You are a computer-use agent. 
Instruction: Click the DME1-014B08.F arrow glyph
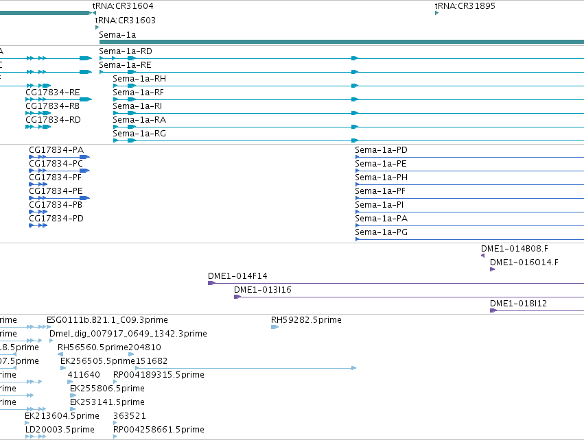482,256
